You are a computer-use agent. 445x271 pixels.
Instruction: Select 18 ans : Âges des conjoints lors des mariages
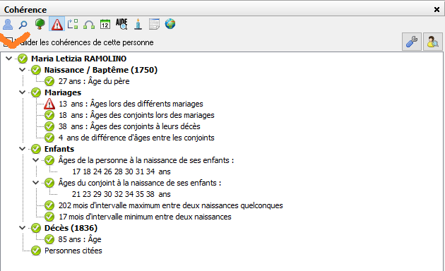pos(136,115)
